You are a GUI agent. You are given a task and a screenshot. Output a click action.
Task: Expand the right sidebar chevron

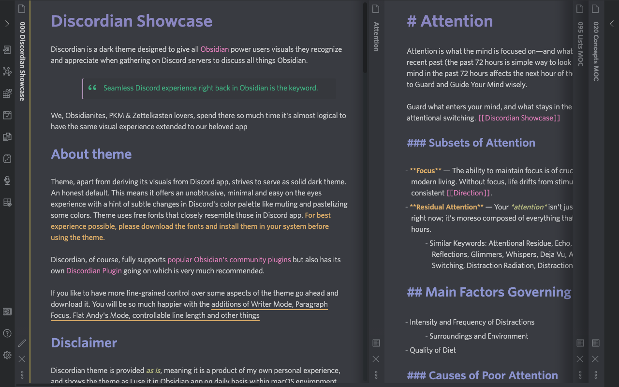point(612,24)
